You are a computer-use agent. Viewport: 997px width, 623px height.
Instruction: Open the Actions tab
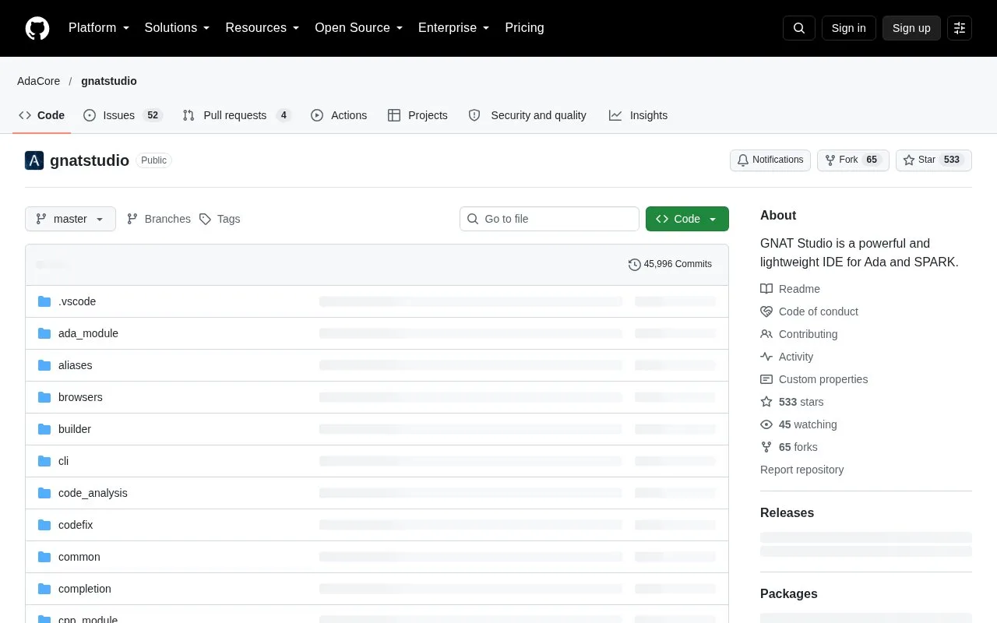point(339,115)
